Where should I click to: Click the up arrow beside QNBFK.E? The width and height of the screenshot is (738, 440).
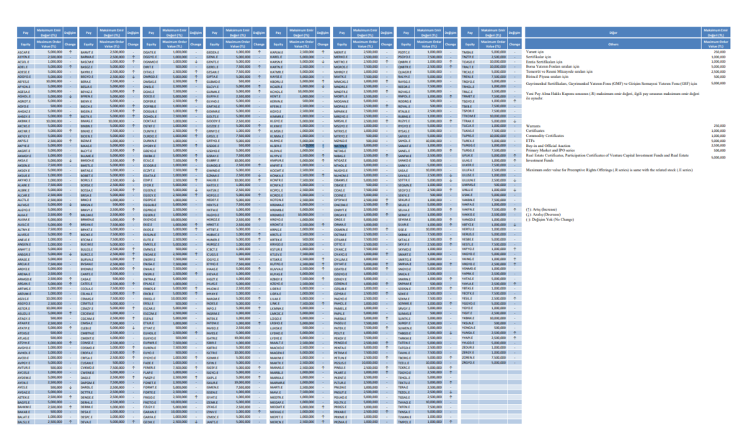click(450, 62)
